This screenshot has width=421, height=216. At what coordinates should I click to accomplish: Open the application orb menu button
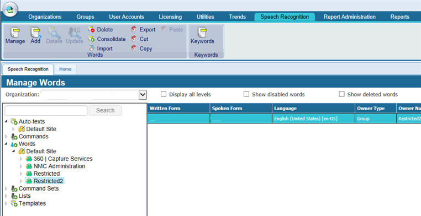pyautogui.click(x=10, y=9)
